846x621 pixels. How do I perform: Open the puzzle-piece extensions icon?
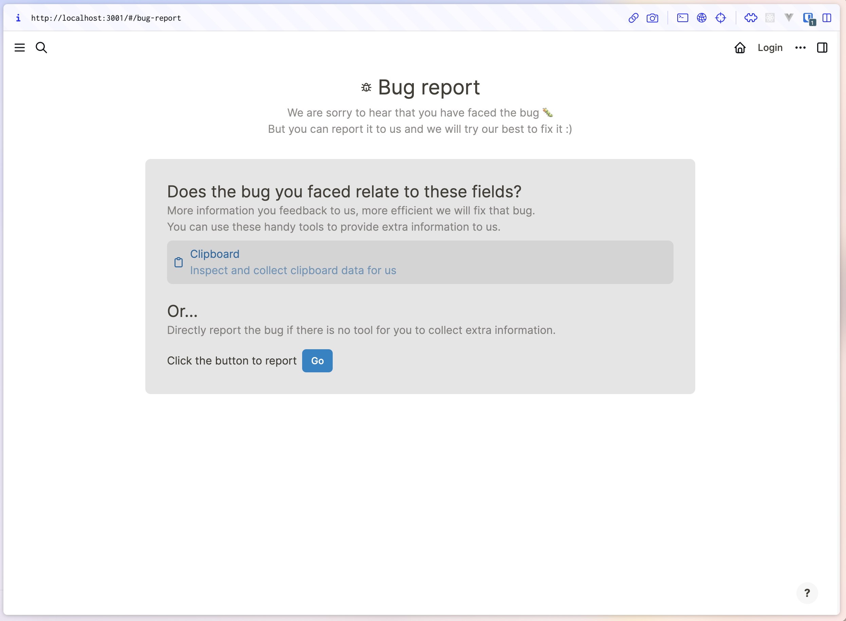click(751, 18)
